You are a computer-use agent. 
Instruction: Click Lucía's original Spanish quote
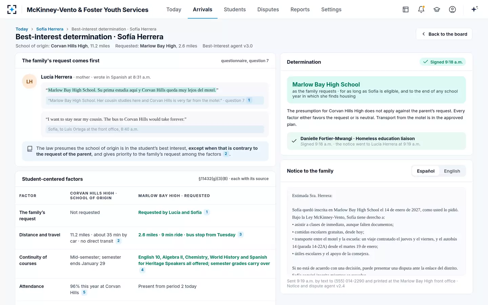tap(132, 90)
